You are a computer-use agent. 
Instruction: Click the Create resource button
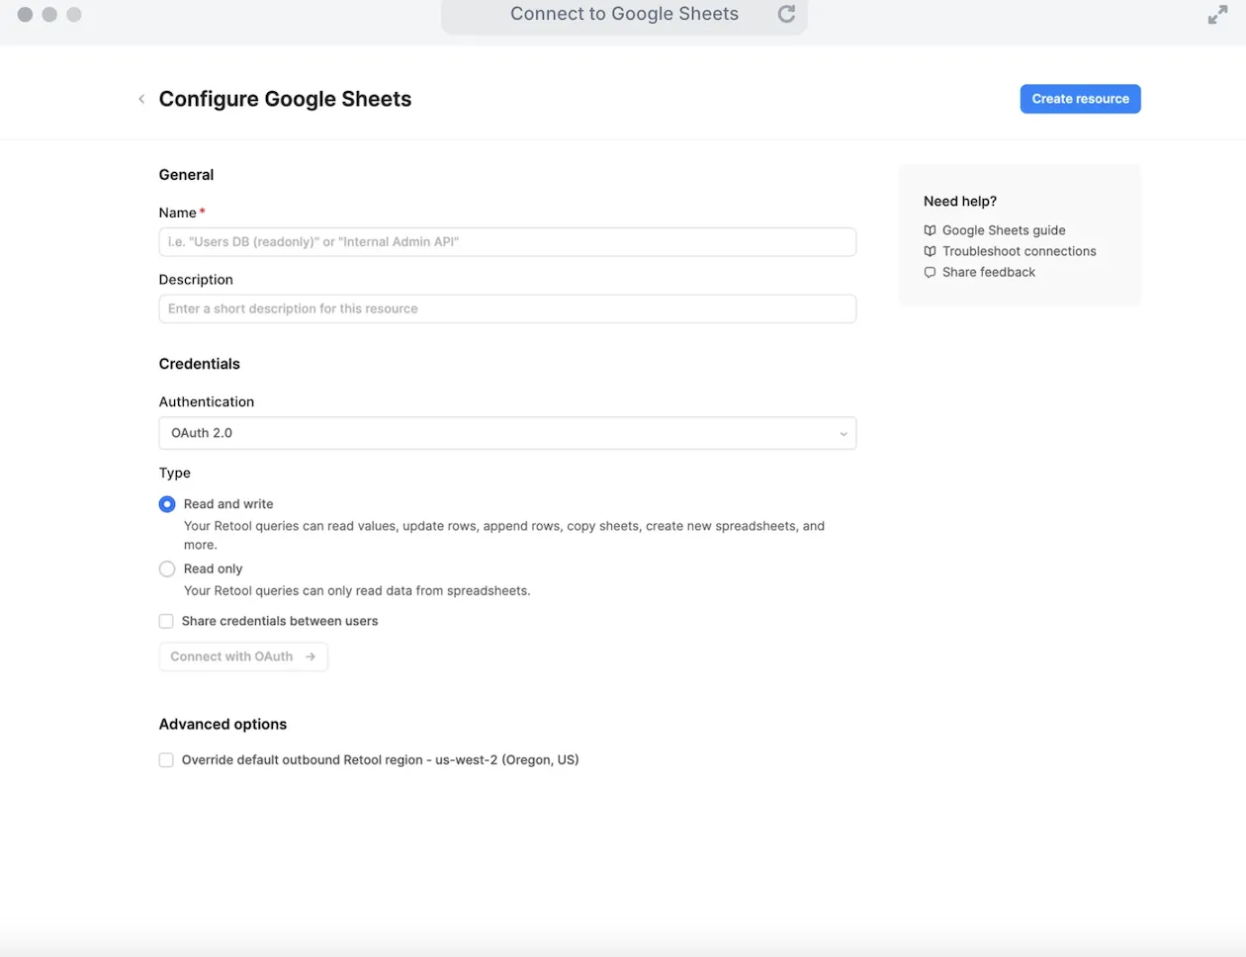coord(1080,99)
